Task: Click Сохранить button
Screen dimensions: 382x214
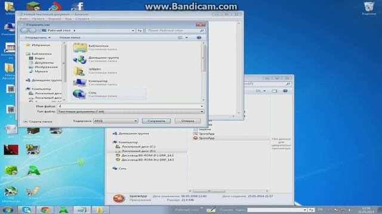Action: point(156,121)
